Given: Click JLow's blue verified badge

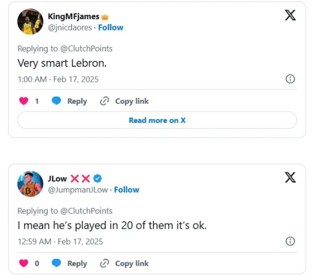Looking at the screenshot, I should 98,179.
